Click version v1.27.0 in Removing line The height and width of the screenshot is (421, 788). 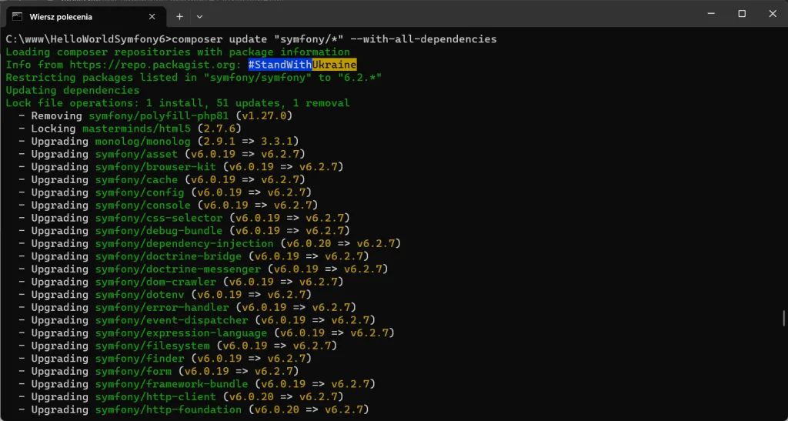pos(264,116)
